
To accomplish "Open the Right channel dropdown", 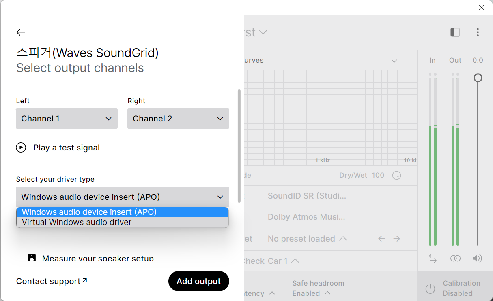I will [x=178, y=119].
